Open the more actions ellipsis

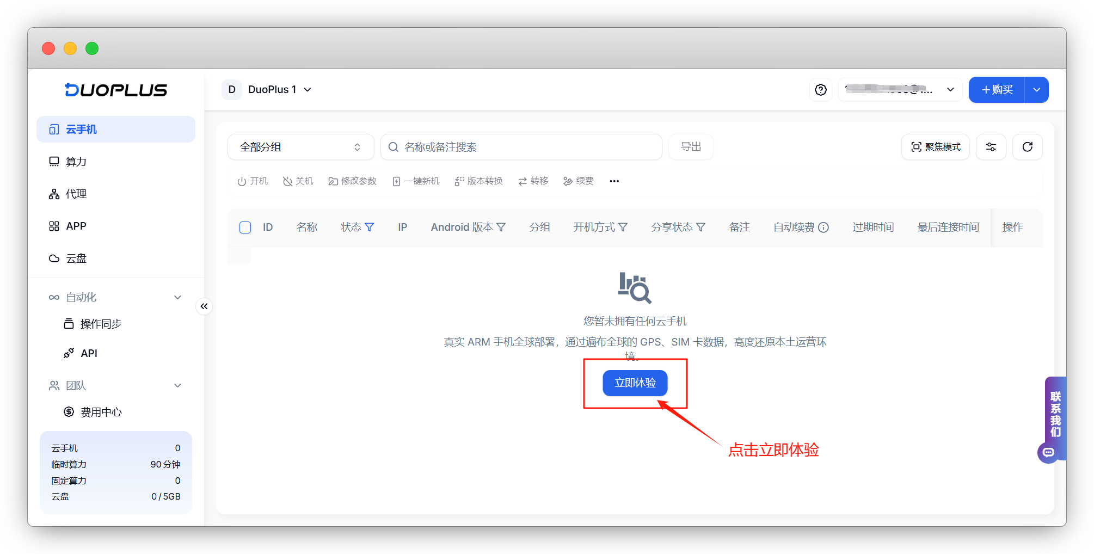614,181
